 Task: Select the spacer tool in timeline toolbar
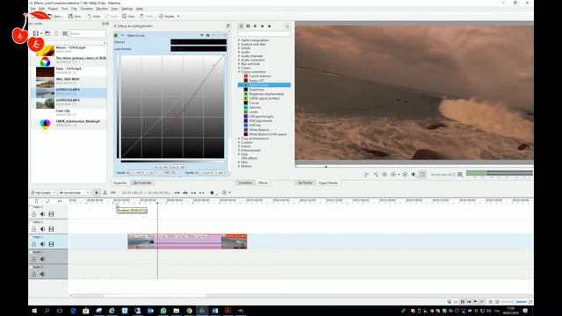pos(113,193)
